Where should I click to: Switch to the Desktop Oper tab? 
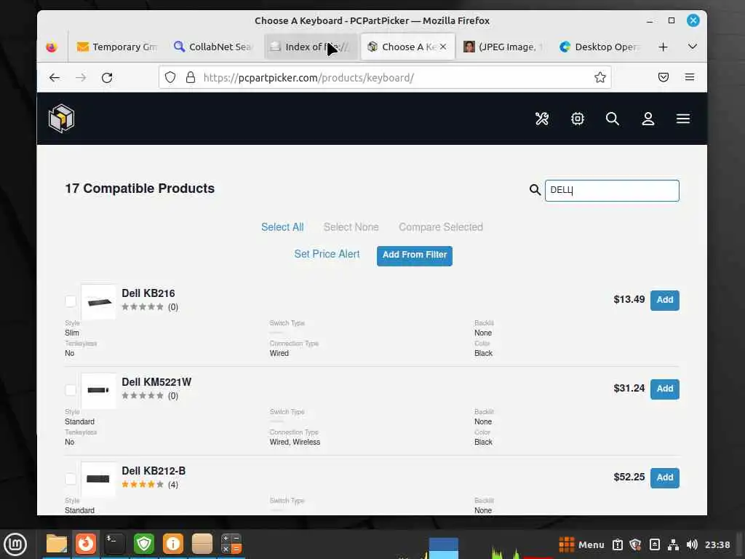click(600, 47)
